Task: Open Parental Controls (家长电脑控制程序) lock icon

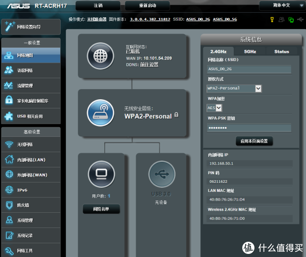Action: [9, 100]
